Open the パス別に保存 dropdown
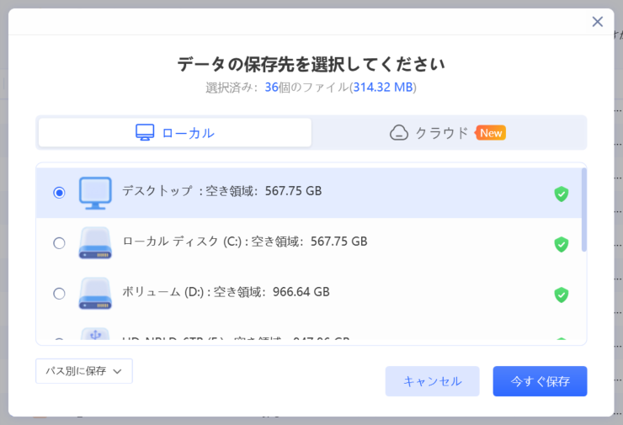This screenshot has width=623, height=425. click(x=84, y=371)
